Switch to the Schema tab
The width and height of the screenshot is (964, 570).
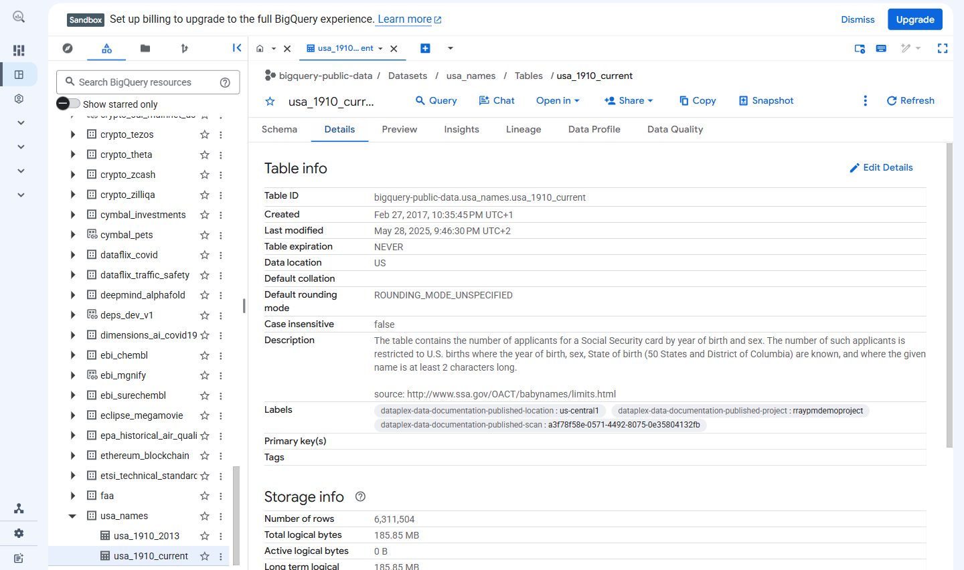point(279,129)
